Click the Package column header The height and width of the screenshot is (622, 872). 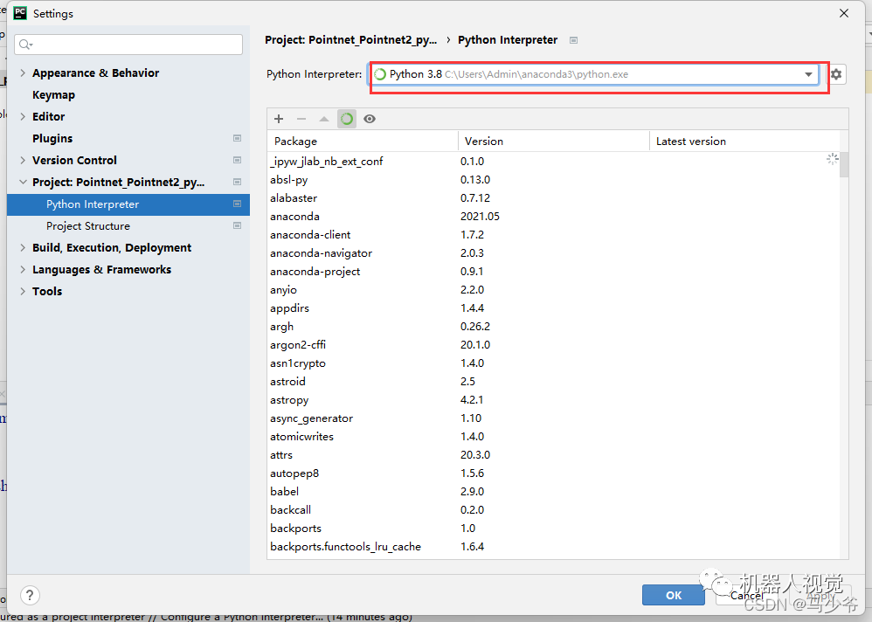363,142
